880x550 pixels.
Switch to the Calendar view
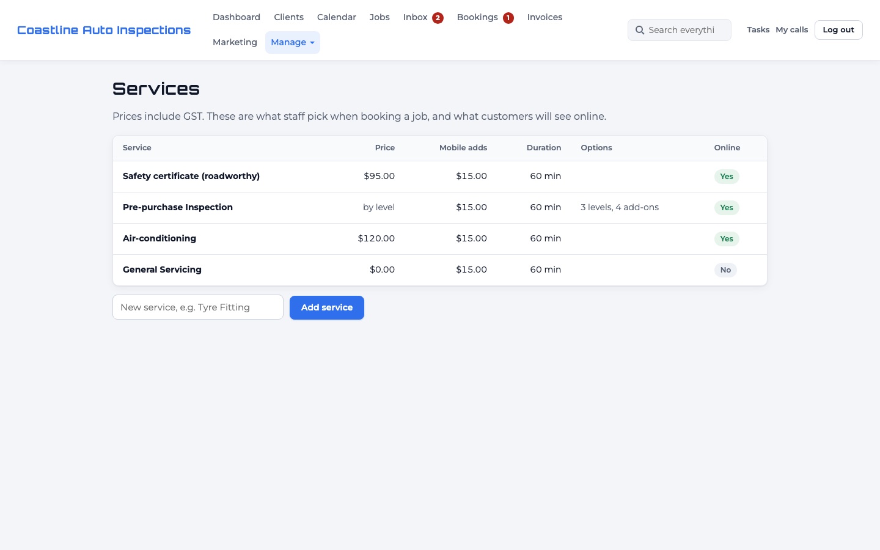[x=337, y=17]
